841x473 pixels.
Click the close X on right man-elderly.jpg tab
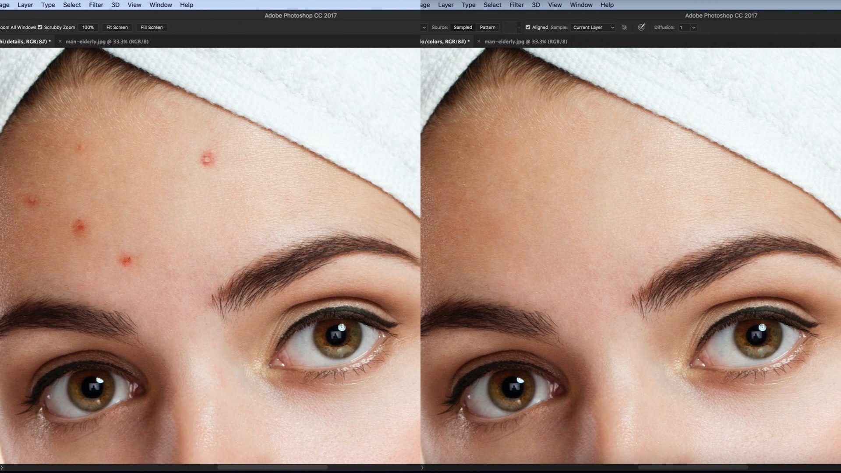pos(478,41)
